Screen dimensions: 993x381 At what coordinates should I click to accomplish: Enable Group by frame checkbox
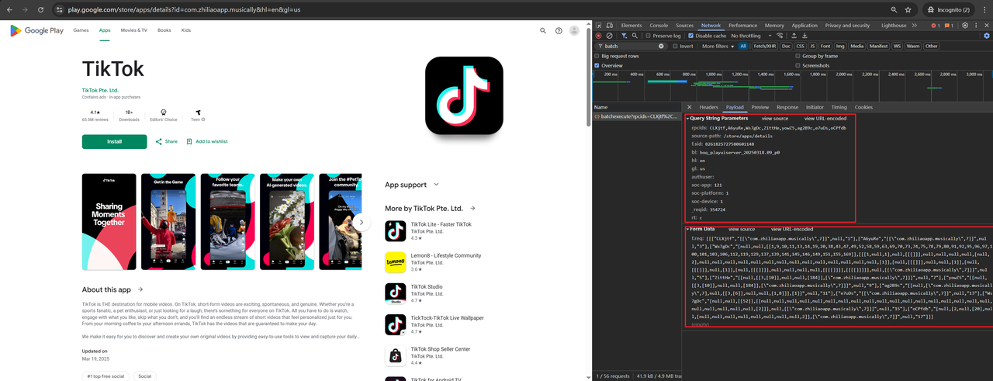(x=798, y=56)
